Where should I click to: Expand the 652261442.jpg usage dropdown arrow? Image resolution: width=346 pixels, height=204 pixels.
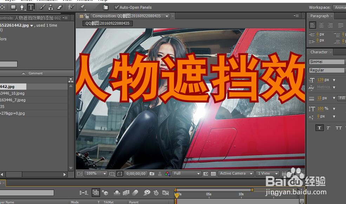tap(32, 26)
